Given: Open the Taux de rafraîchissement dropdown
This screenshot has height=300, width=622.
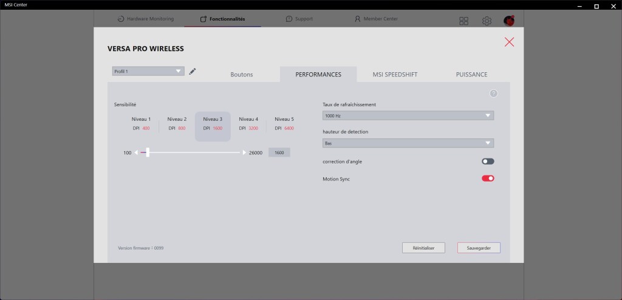Looking at the screenshot, I should point(408,115).
